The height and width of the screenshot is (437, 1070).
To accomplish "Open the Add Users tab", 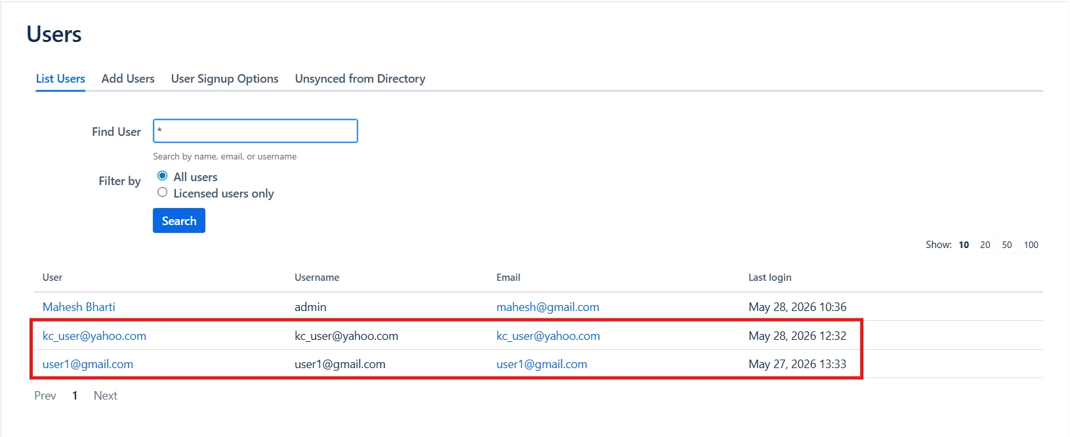I will click(128, 79).
